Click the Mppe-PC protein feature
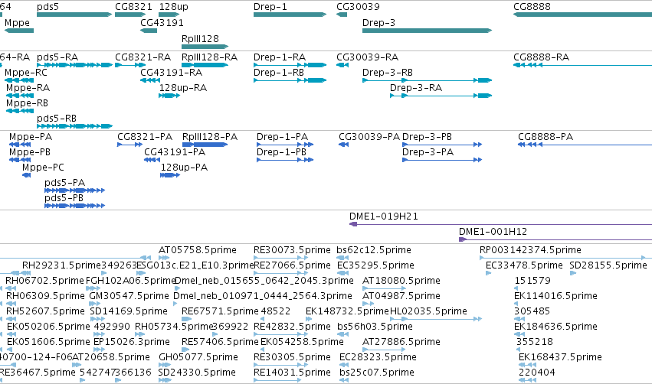Screen dimensions: 652x384 pos(27,175)
